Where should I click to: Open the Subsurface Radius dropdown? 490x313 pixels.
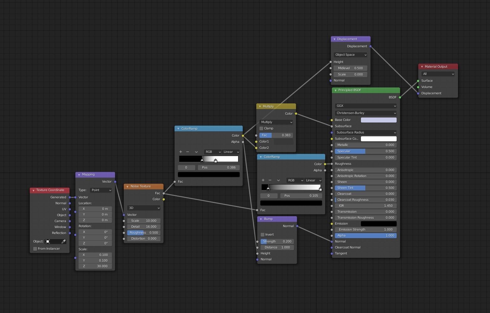[x=366, y=133]
